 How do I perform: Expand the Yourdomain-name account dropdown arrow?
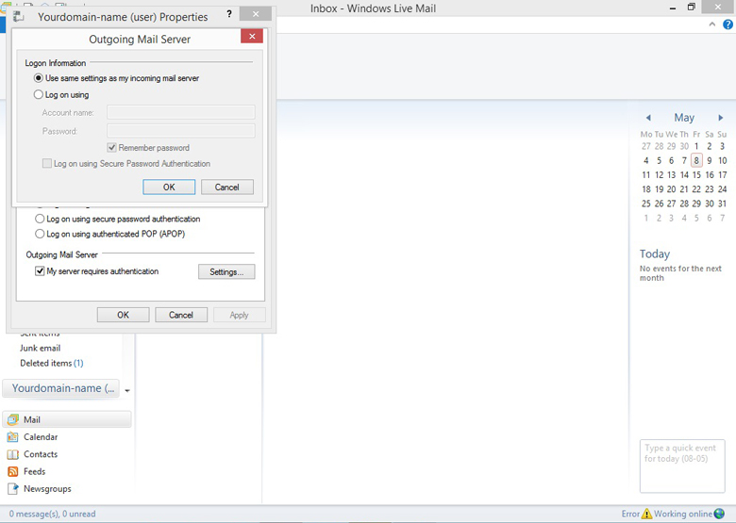pos(127,390)
